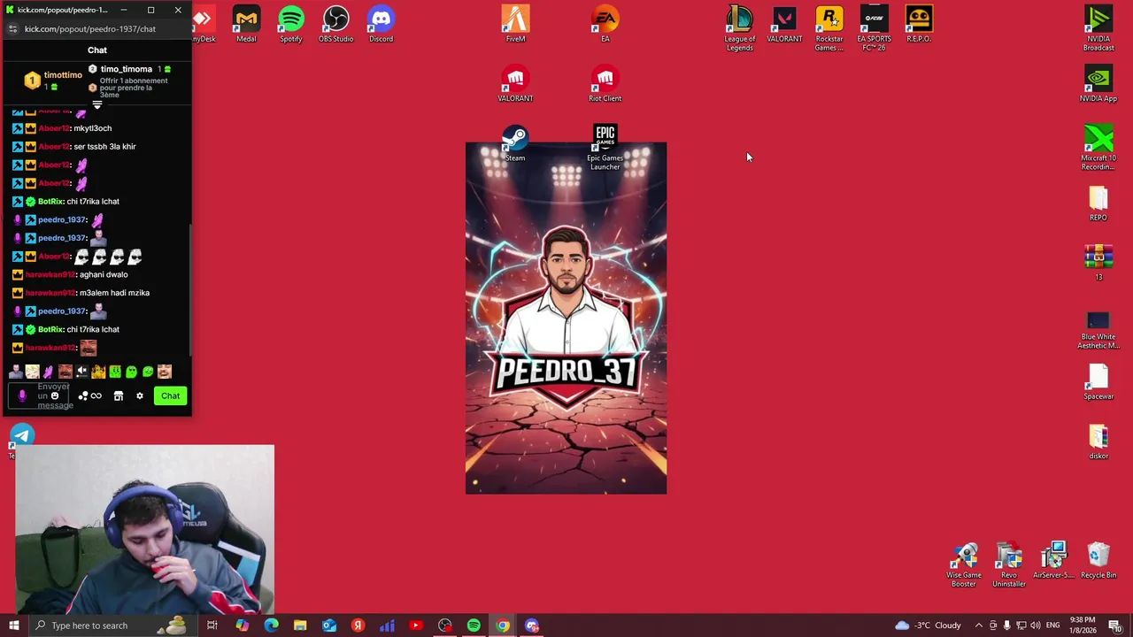
Task: Switch ENG input language indicator
Action: [x=1053, y=625]
